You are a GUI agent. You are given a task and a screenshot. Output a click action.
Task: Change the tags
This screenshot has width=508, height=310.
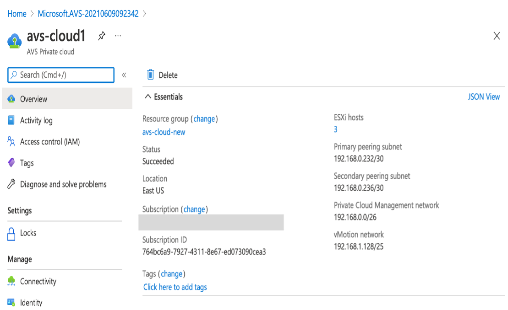171,274
